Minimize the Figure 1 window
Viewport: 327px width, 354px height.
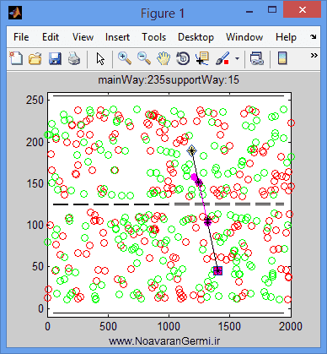(x=249, y=12)
